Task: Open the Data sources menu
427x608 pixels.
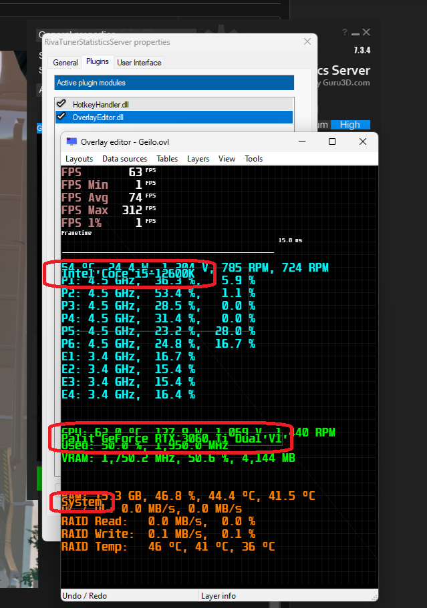Action: point(124,159)
